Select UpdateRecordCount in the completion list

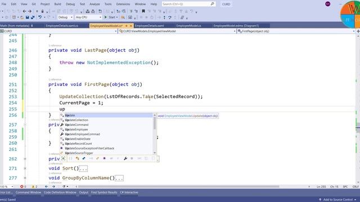coord(106,144)
